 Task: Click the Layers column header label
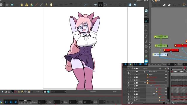click(145, 69)
